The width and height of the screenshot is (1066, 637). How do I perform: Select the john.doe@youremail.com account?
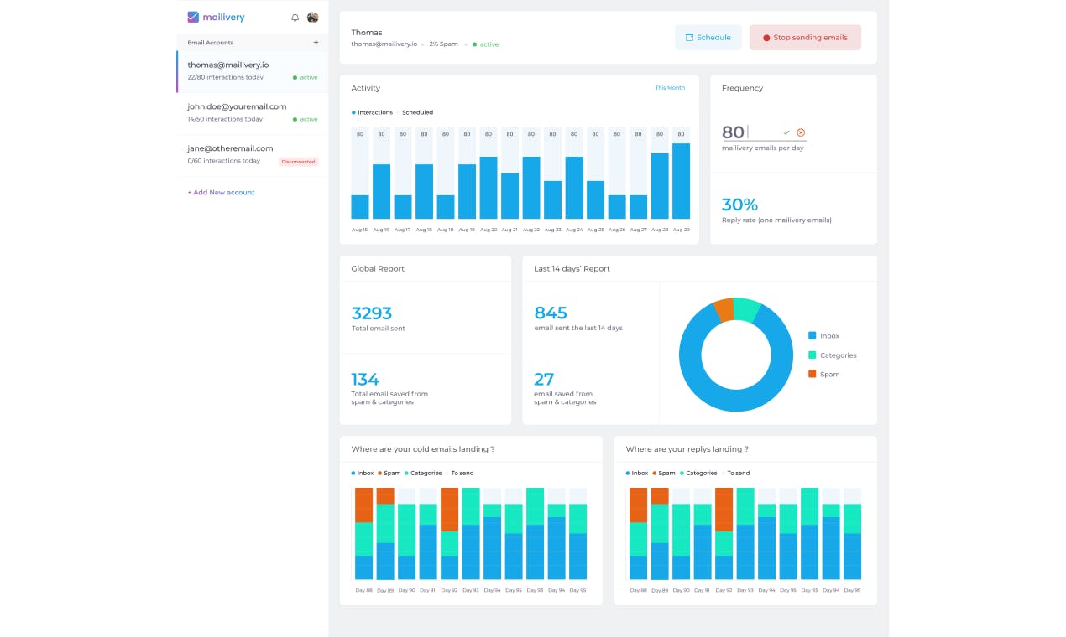(253, 113)
